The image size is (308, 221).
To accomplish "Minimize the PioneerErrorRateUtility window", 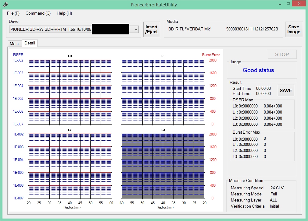I will pyautogui.click(x=280, y=3).
